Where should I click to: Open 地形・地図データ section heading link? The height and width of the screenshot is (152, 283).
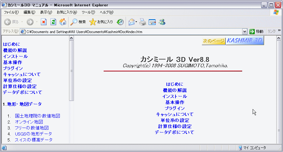[24, 104]
